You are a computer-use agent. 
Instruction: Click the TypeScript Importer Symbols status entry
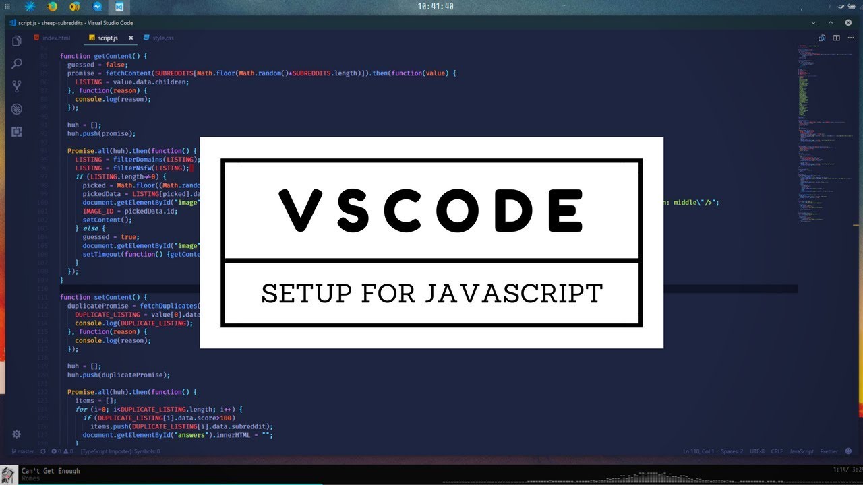click(120, 451)
